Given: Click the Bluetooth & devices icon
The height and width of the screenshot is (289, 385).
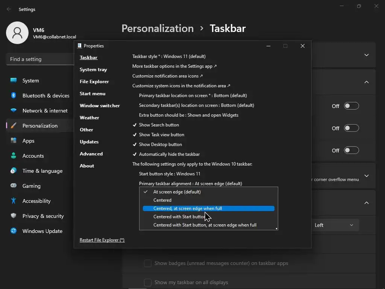Looking at the screenshot, I should [x=14, y=96].
